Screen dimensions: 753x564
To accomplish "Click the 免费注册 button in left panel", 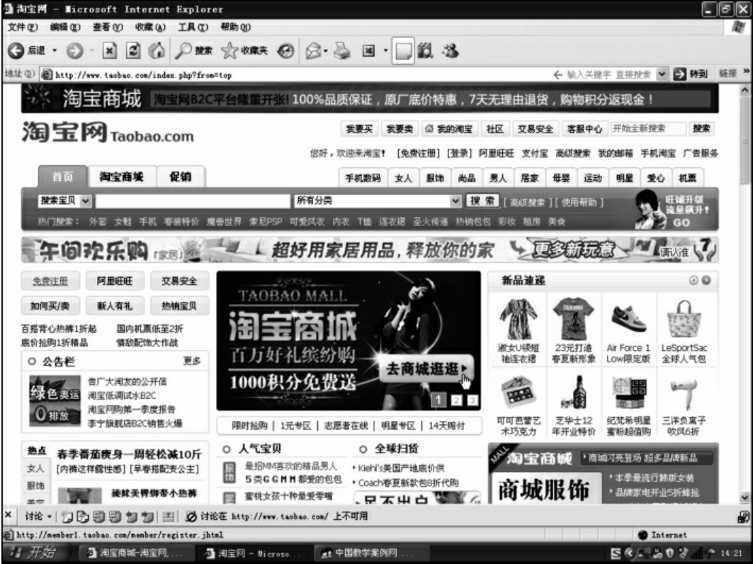I will tap(50, 281).
